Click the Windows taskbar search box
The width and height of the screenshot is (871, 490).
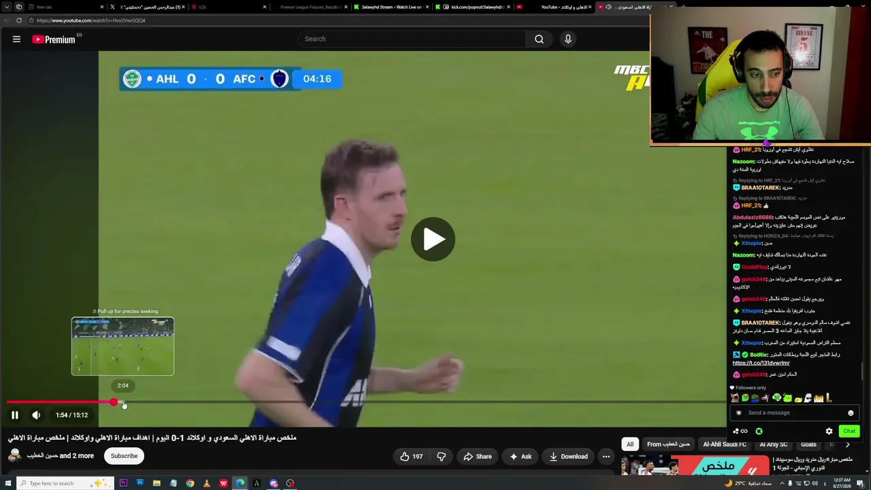65,483
